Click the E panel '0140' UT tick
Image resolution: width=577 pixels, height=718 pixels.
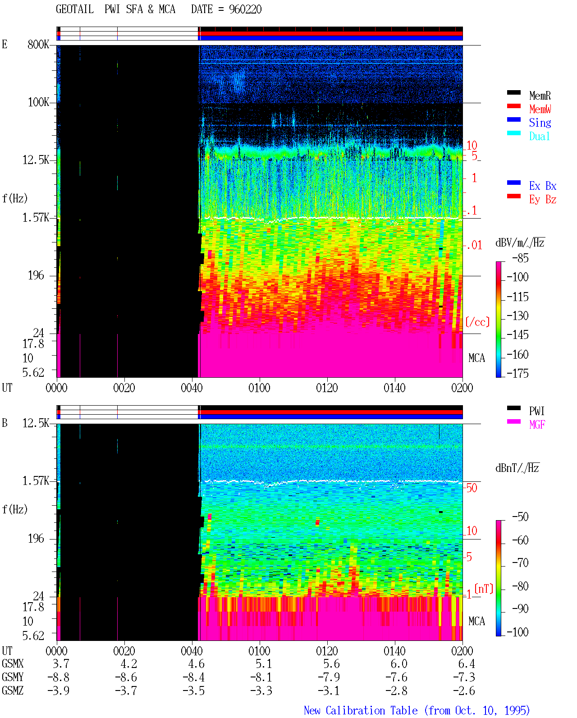(394, 388)
